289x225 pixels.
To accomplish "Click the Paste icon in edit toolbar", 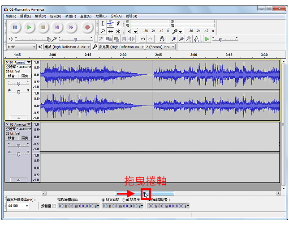I will coord(116,39).
